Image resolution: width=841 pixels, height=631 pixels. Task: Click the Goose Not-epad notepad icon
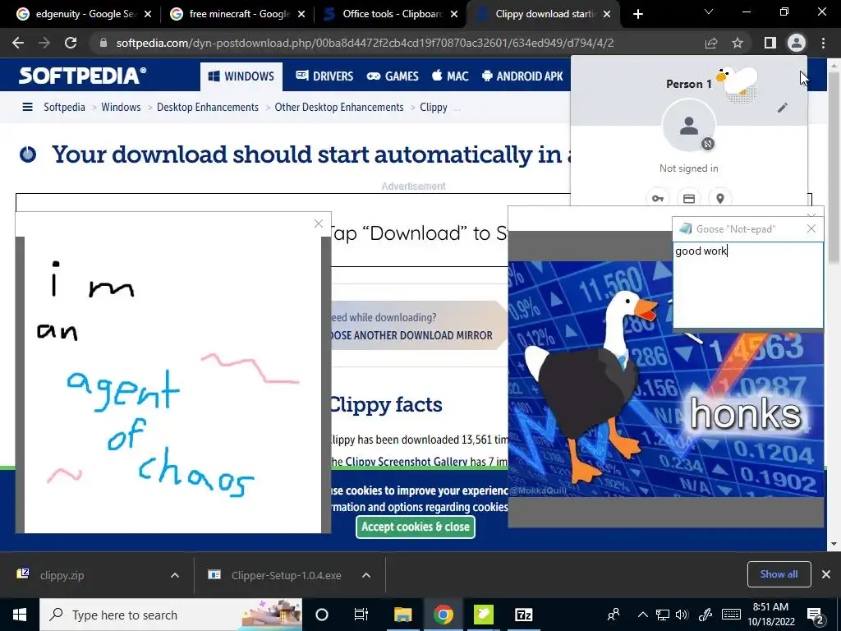(685, 229)
